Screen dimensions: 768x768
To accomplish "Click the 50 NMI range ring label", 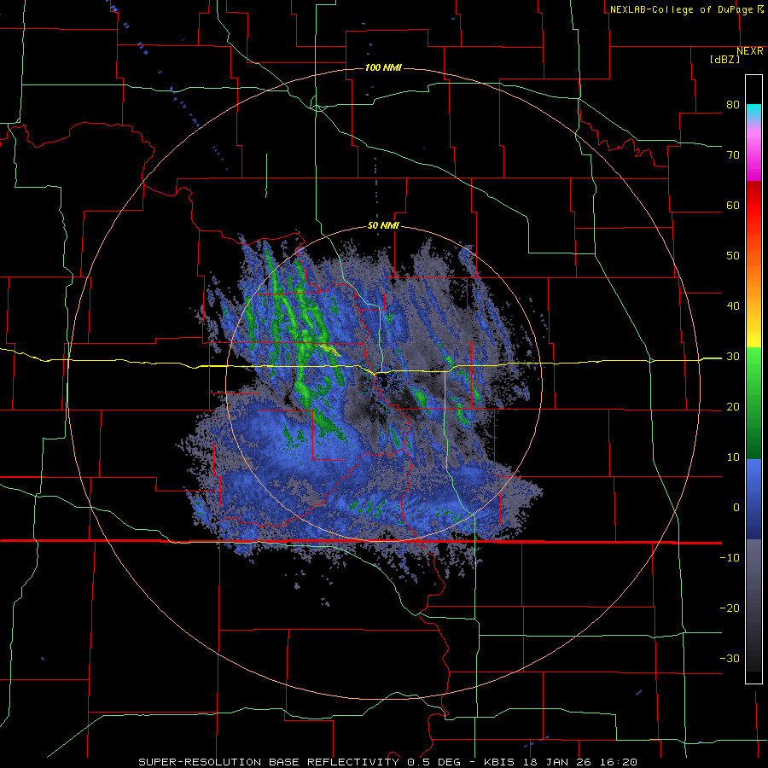I will (383, 226).
